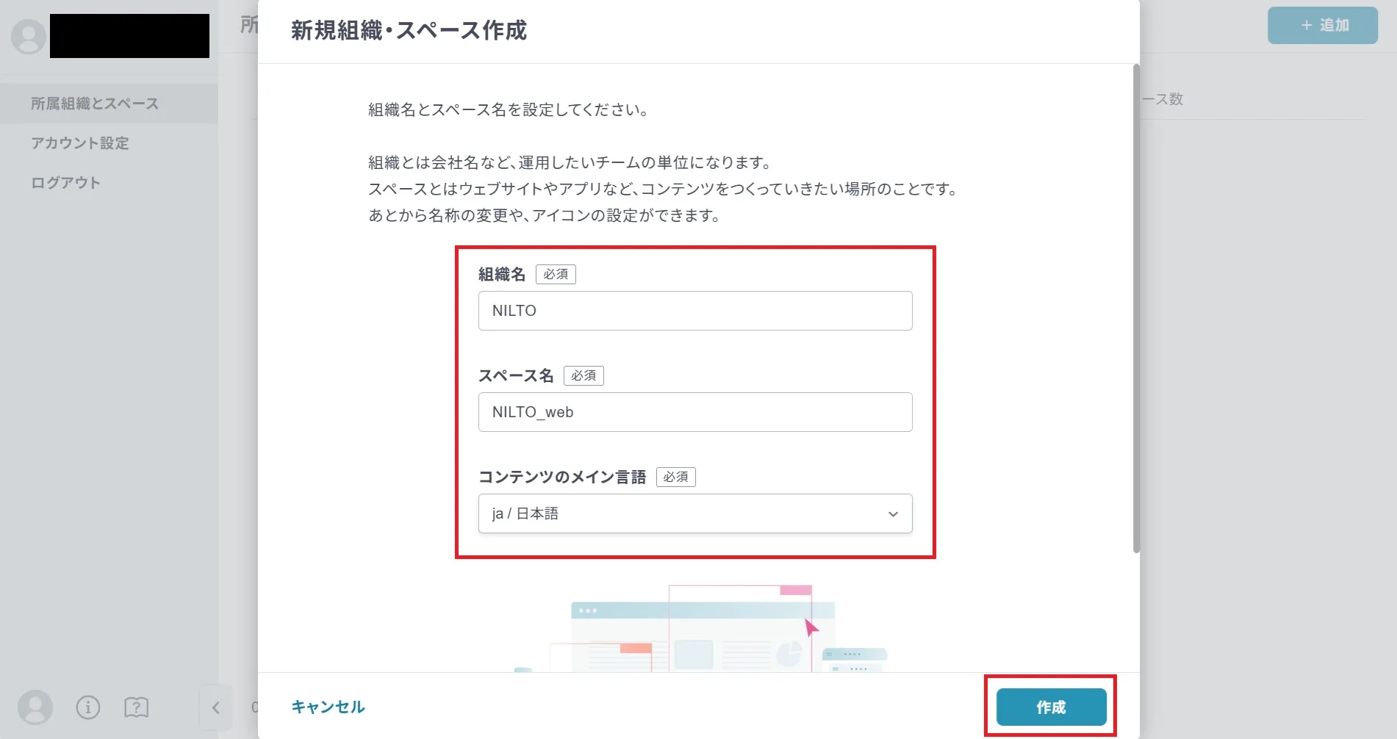Open the コンテンツのメイン言語 dropdown
Viewport: 1397px width, 739px height.
coord(695,513)
